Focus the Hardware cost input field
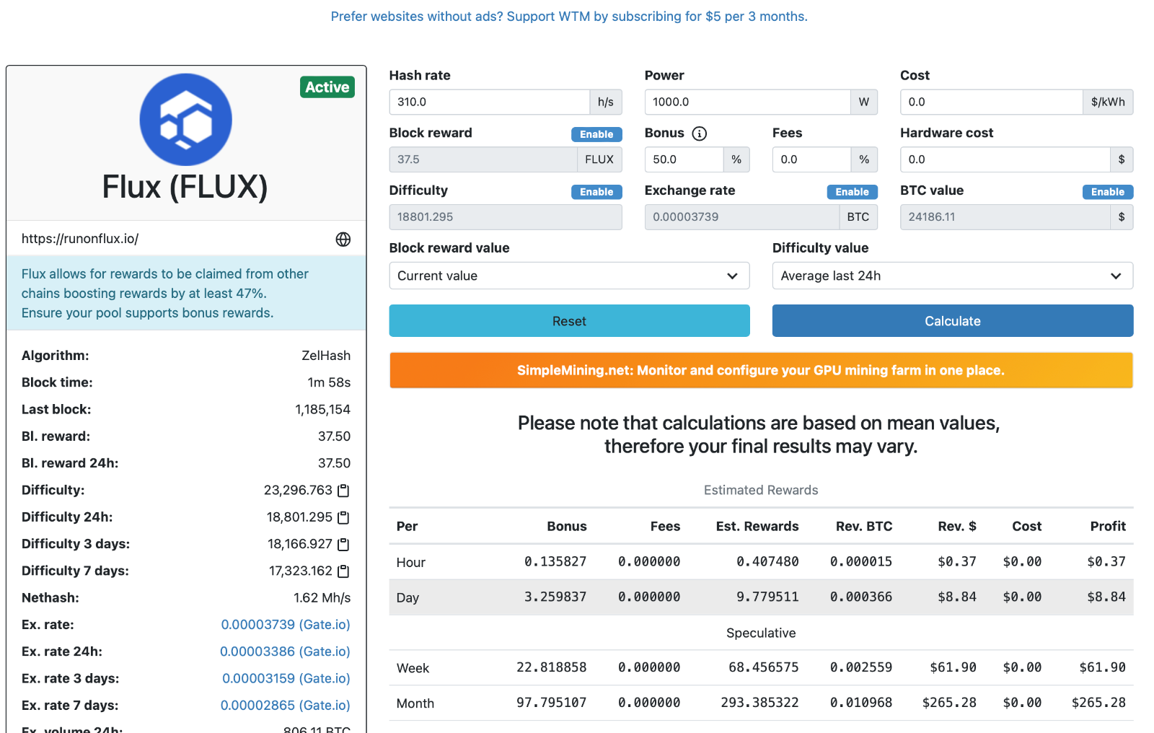 [x=1005, y=159]
